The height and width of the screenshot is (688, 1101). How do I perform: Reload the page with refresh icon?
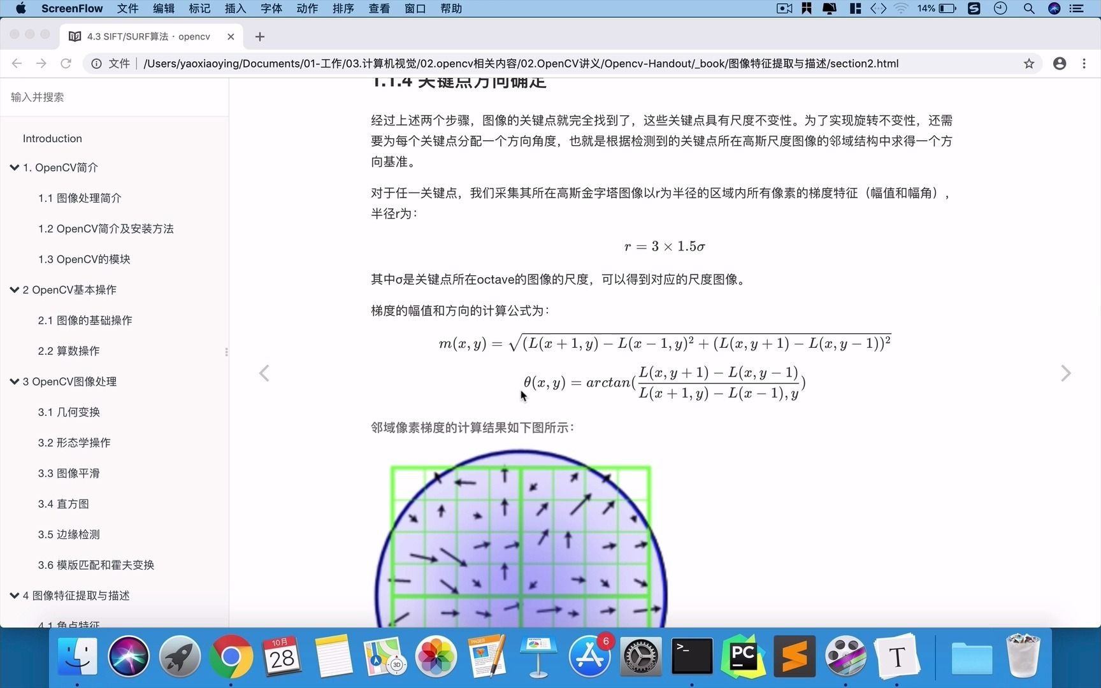click(66, 63)
